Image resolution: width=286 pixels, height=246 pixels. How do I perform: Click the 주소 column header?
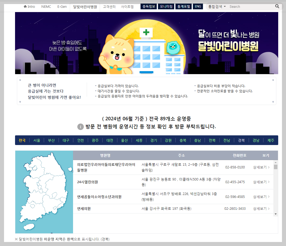click(x=182, y=155)
